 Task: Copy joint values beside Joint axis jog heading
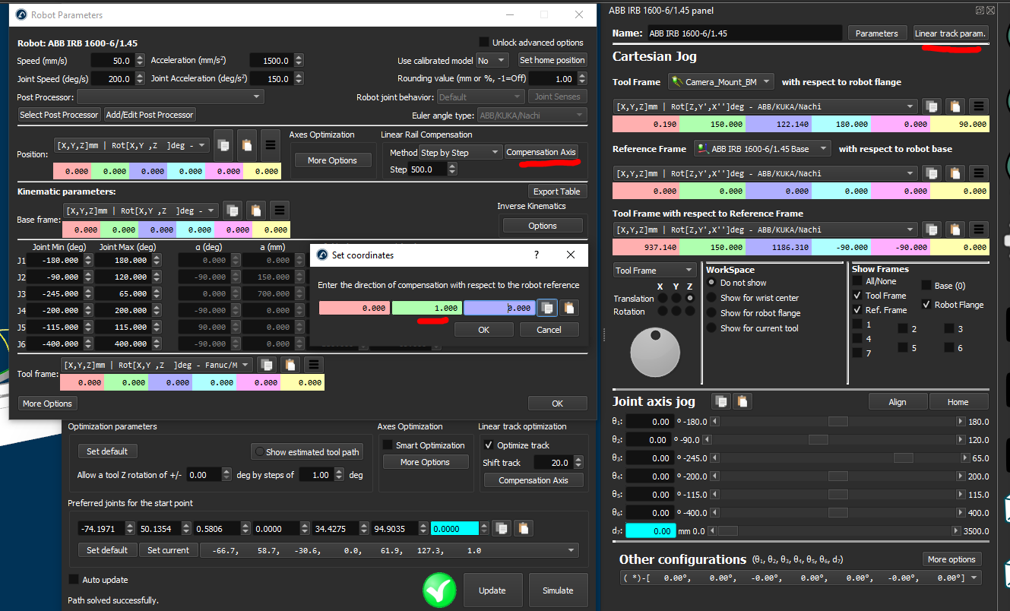pyautogui.click(x=720, y=401)
